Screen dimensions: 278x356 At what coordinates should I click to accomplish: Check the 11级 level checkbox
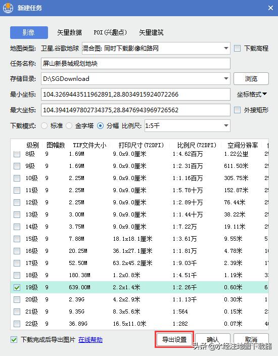pos(17,190)
